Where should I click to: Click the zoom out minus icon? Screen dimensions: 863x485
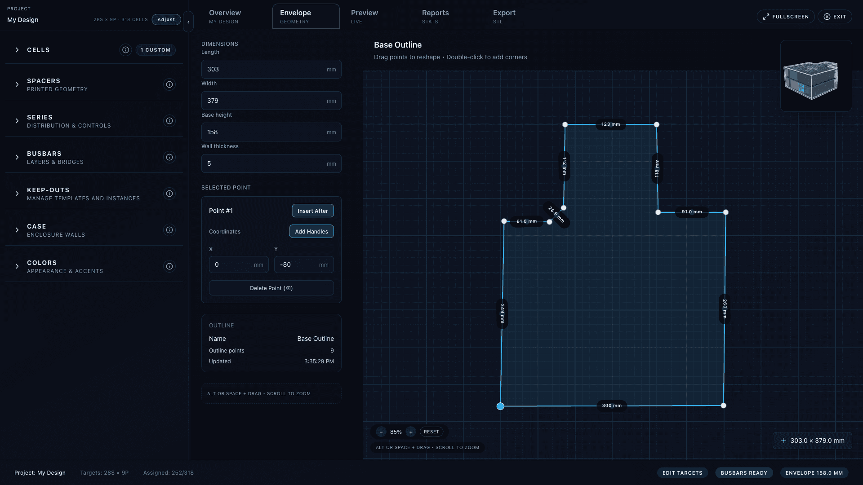point(381,432)
